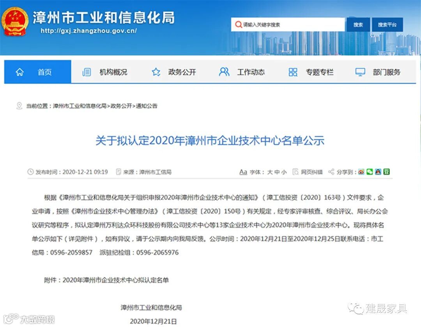This screenshot has width=421, height=327.
Task: Click the site title 漳州市工业和信息化局 in header
Action: (104, 18)
